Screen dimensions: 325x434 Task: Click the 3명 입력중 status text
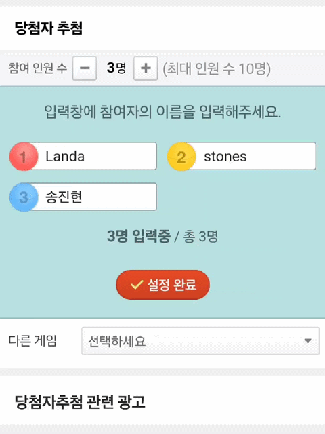click(139, 236)
